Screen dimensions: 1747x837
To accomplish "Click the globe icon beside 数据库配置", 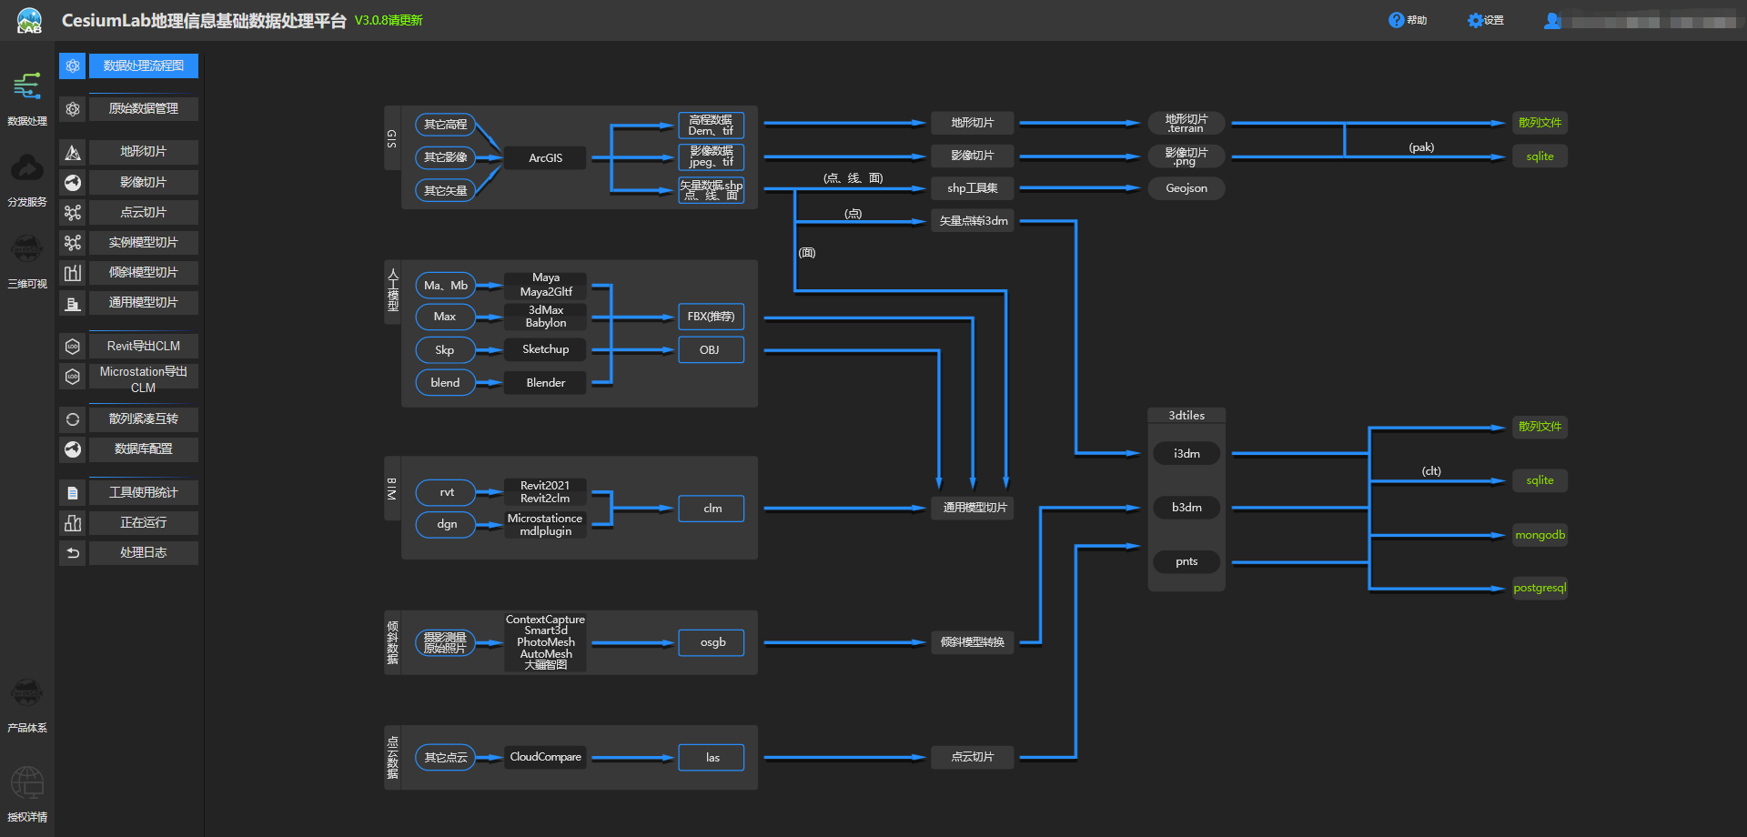I will point(73,449).
